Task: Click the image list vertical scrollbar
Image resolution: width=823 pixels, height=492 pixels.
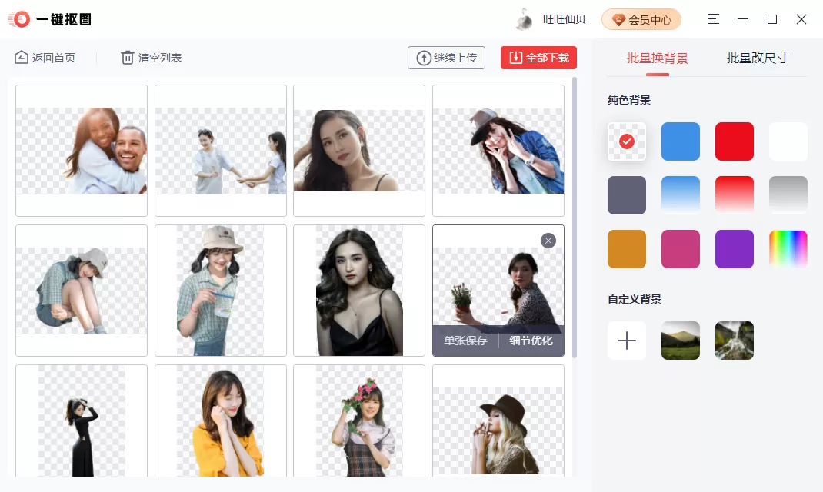Action: click(575, 218)
